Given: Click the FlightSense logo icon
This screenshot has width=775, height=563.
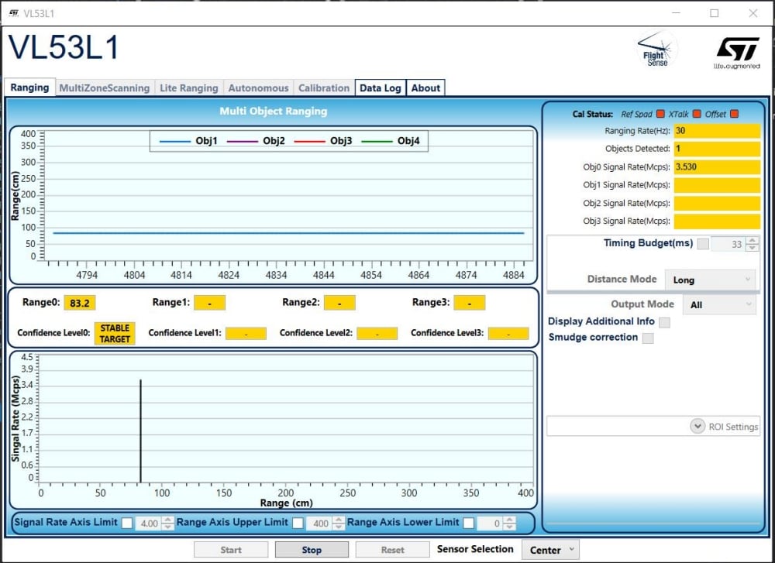Looking at the screenshot, I should [x=656, y=50].
